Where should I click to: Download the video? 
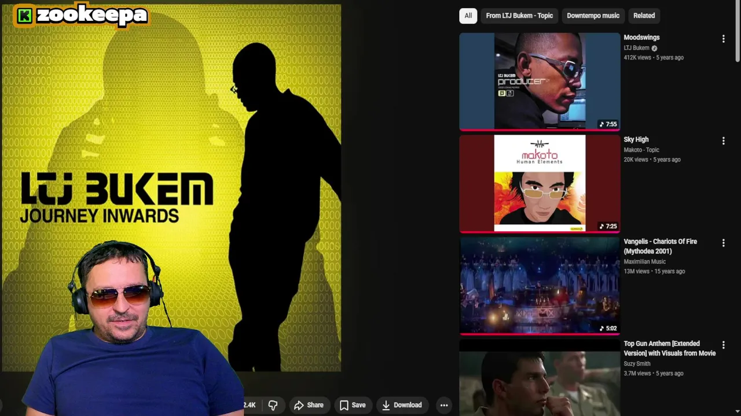coord(402,405)
